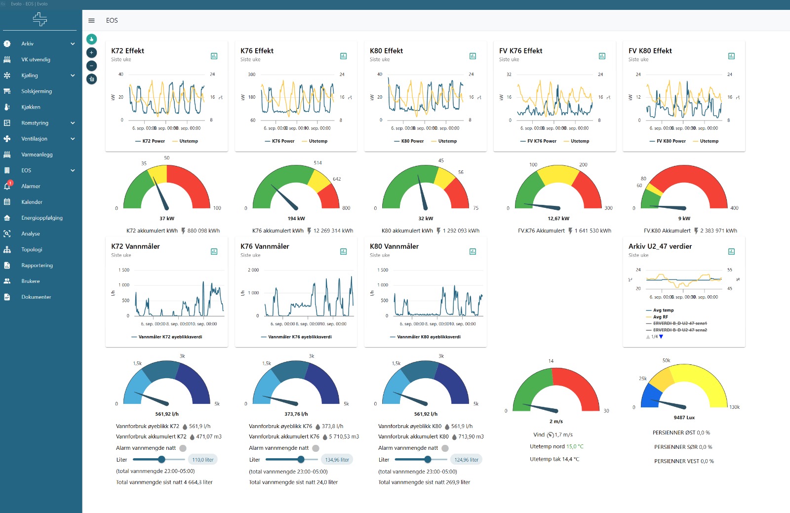This screenshot has width=790, height=513.
Task: Click the 110,0 liter value chip
Action: 202,460
